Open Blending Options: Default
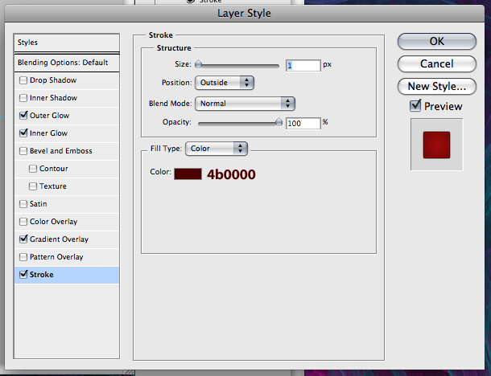The image size is (491, 376). coord(67,63)
